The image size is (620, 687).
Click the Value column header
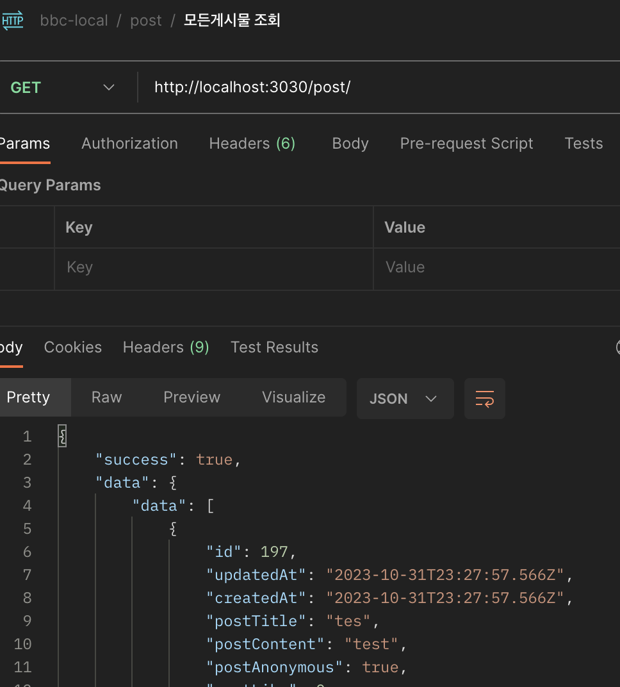coord(405,228)
